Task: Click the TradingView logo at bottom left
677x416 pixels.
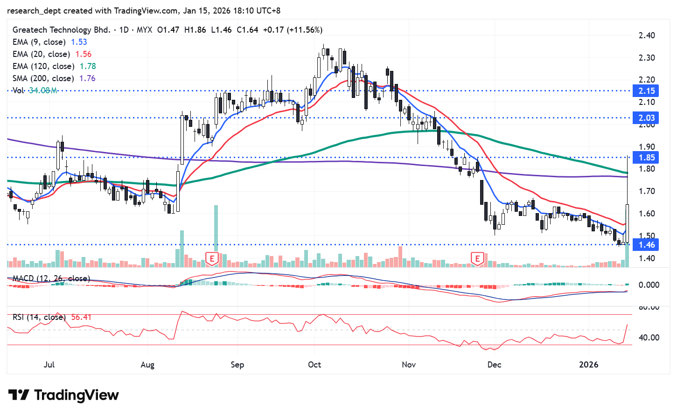Action: click(63, 395)
